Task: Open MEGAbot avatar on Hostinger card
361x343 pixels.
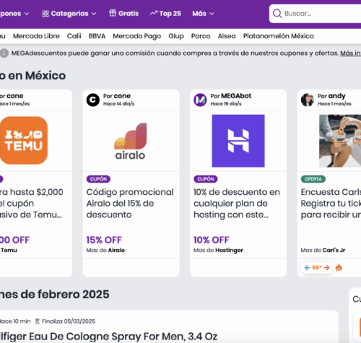Action: tap(200, 100)
